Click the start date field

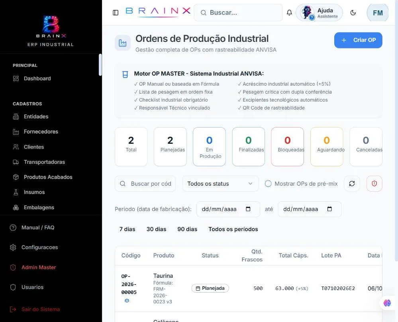[228, 209]
